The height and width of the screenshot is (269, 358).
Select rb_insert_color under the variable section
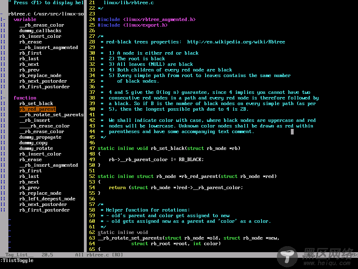pyautogui.click(x=41, y=36)
